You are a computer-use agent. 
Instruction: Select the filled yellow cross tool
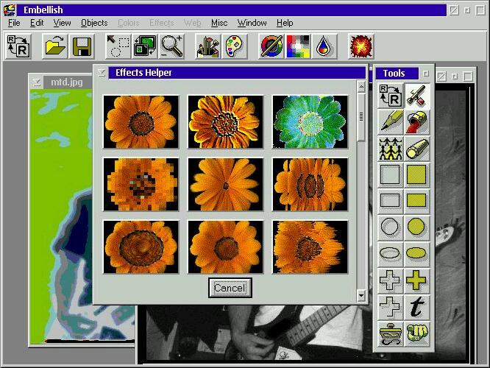click(x=417, y=280)
